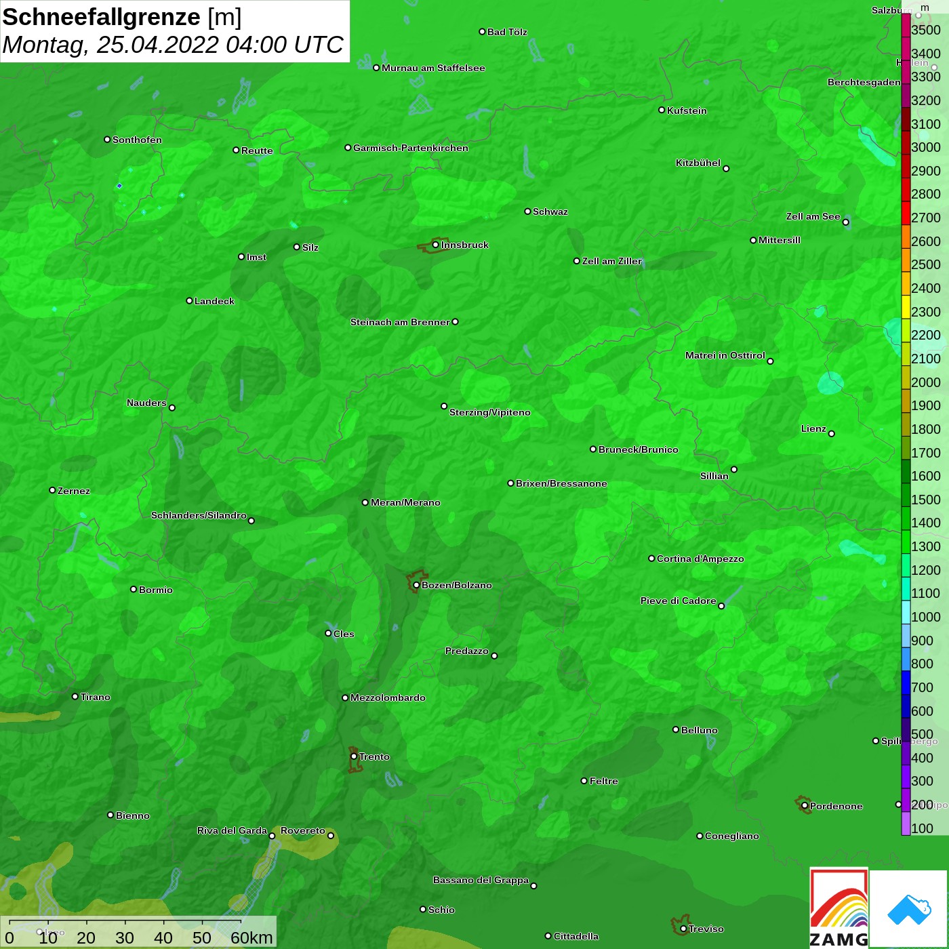Click the Murnau am Staffelsee label
This screenshot has width=949, height=949.
[x=433, y=68]
